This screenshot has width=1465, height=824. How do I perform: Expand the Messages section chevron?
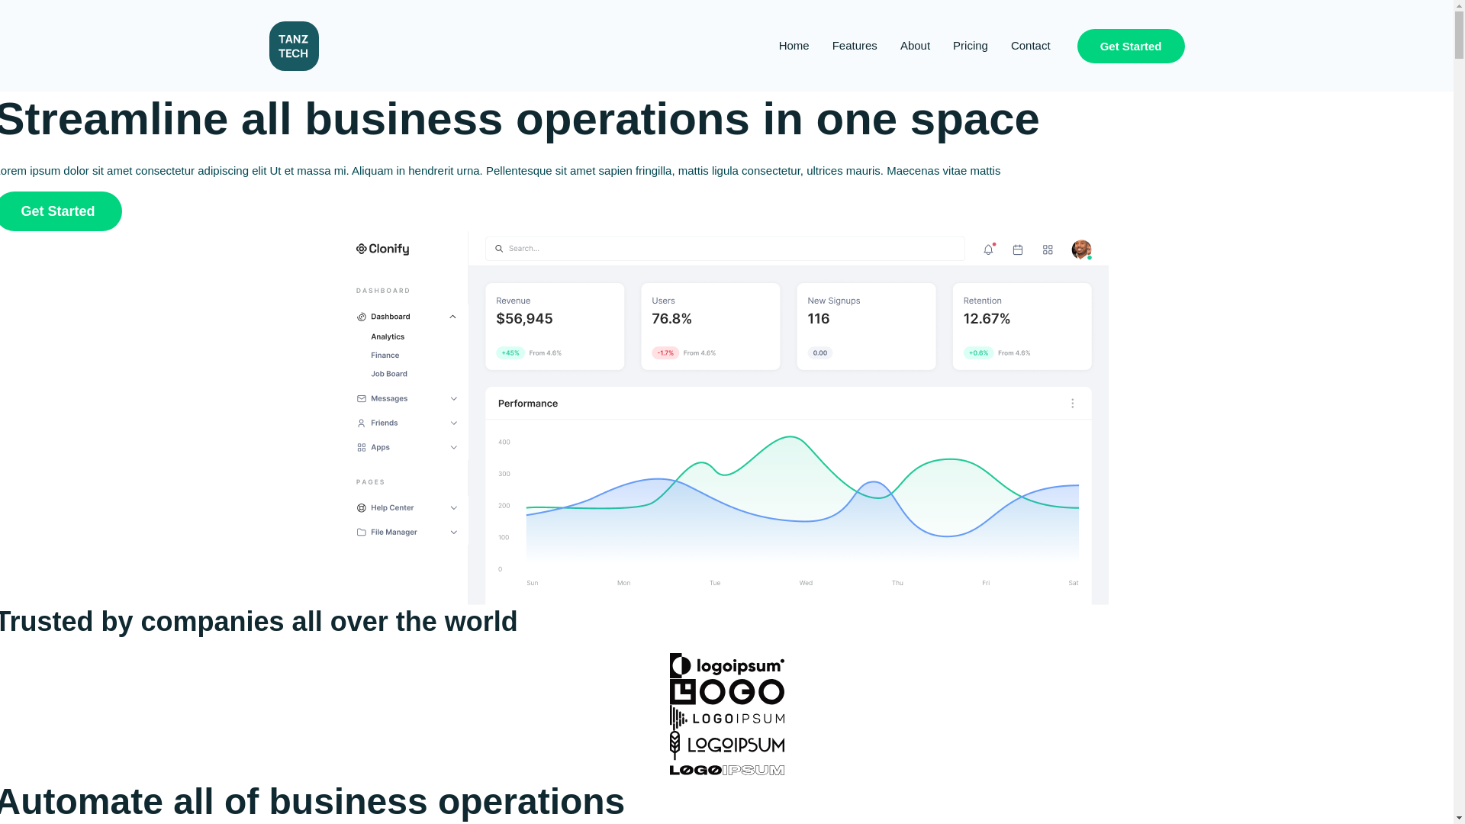pyautogui.click(x=453, y=399)
